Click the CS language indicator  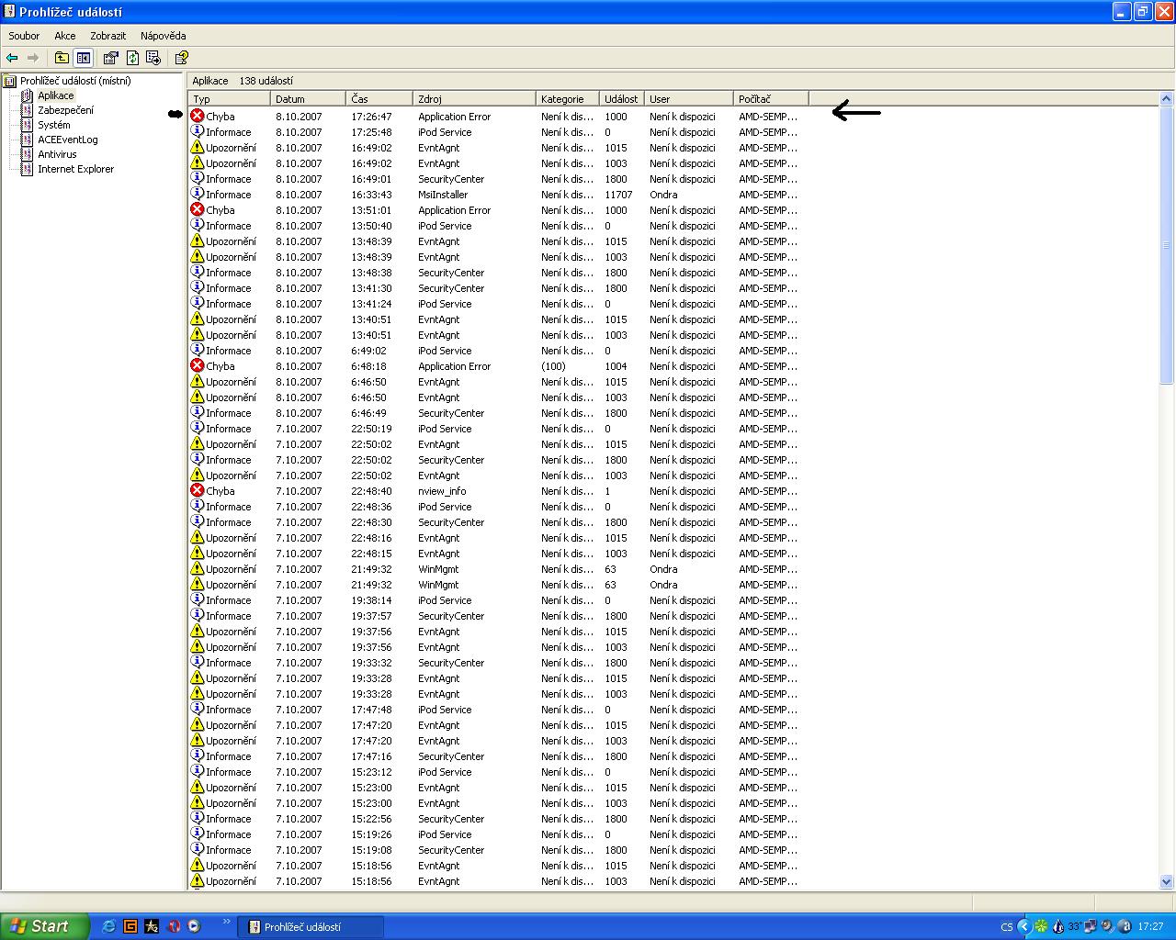[1007, 927]
